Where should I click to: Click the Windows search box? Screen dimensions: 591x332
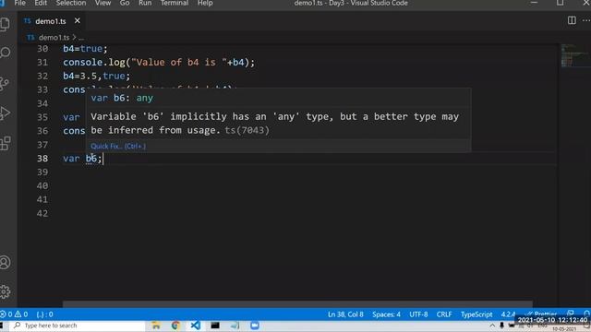78,326
